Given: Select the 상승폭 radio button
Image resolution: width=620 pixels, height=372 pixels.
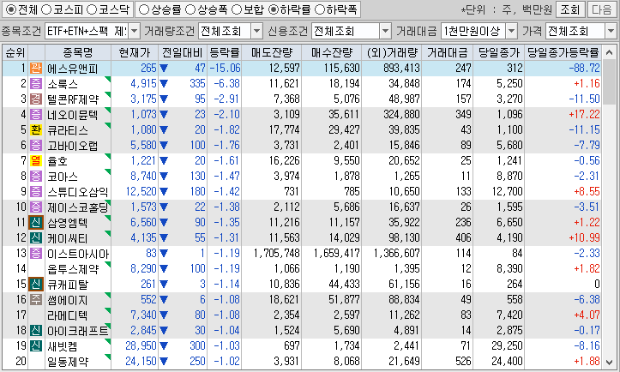Looking at the screenshot, I should pos(190,9).
